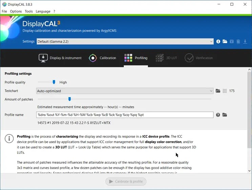Click the Amount of patches slider handle
Screen dimensions: 252x190
(x=69, y=99)
